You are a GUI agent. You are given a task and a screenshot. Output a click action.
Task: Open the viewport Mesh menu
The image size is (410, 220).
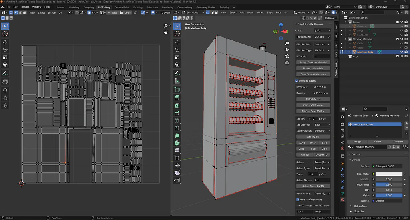click(250, 12)
